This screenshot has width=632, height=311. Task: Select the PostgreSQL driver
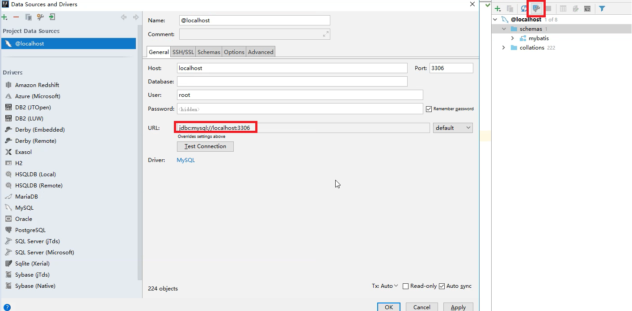pyautogui.click(x=30, y=230)
